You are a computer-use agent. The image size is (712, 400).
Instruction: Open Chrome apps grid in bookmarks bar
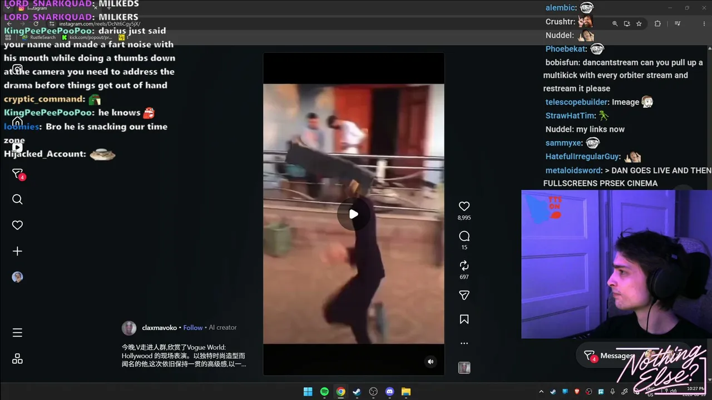(x=8, y=37)
